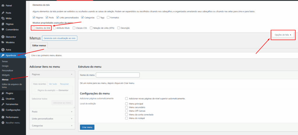
Task: Select the Menu principal display location
Action: tap(126, 104)
